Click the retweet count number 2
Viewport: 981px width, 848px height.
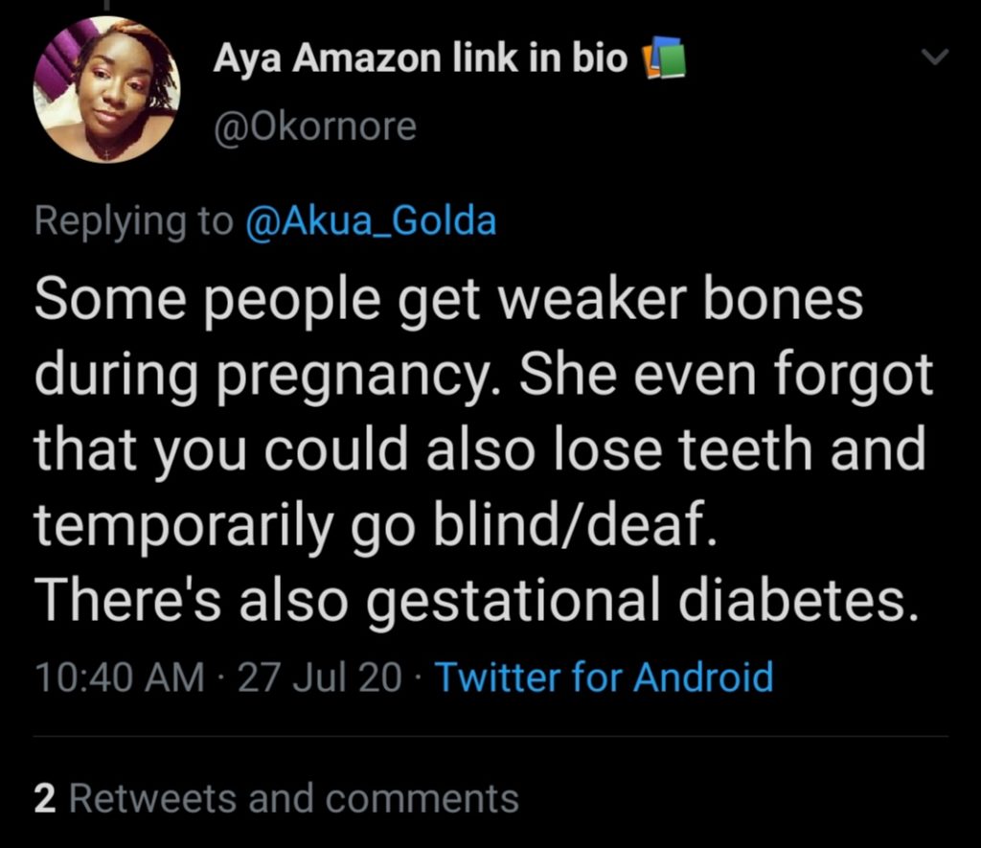pyautogui.click(x=43, y=798)
